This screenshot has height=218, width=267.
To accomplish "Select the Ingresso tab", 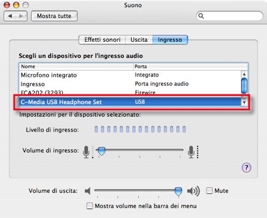I will (x=170, y=40).
